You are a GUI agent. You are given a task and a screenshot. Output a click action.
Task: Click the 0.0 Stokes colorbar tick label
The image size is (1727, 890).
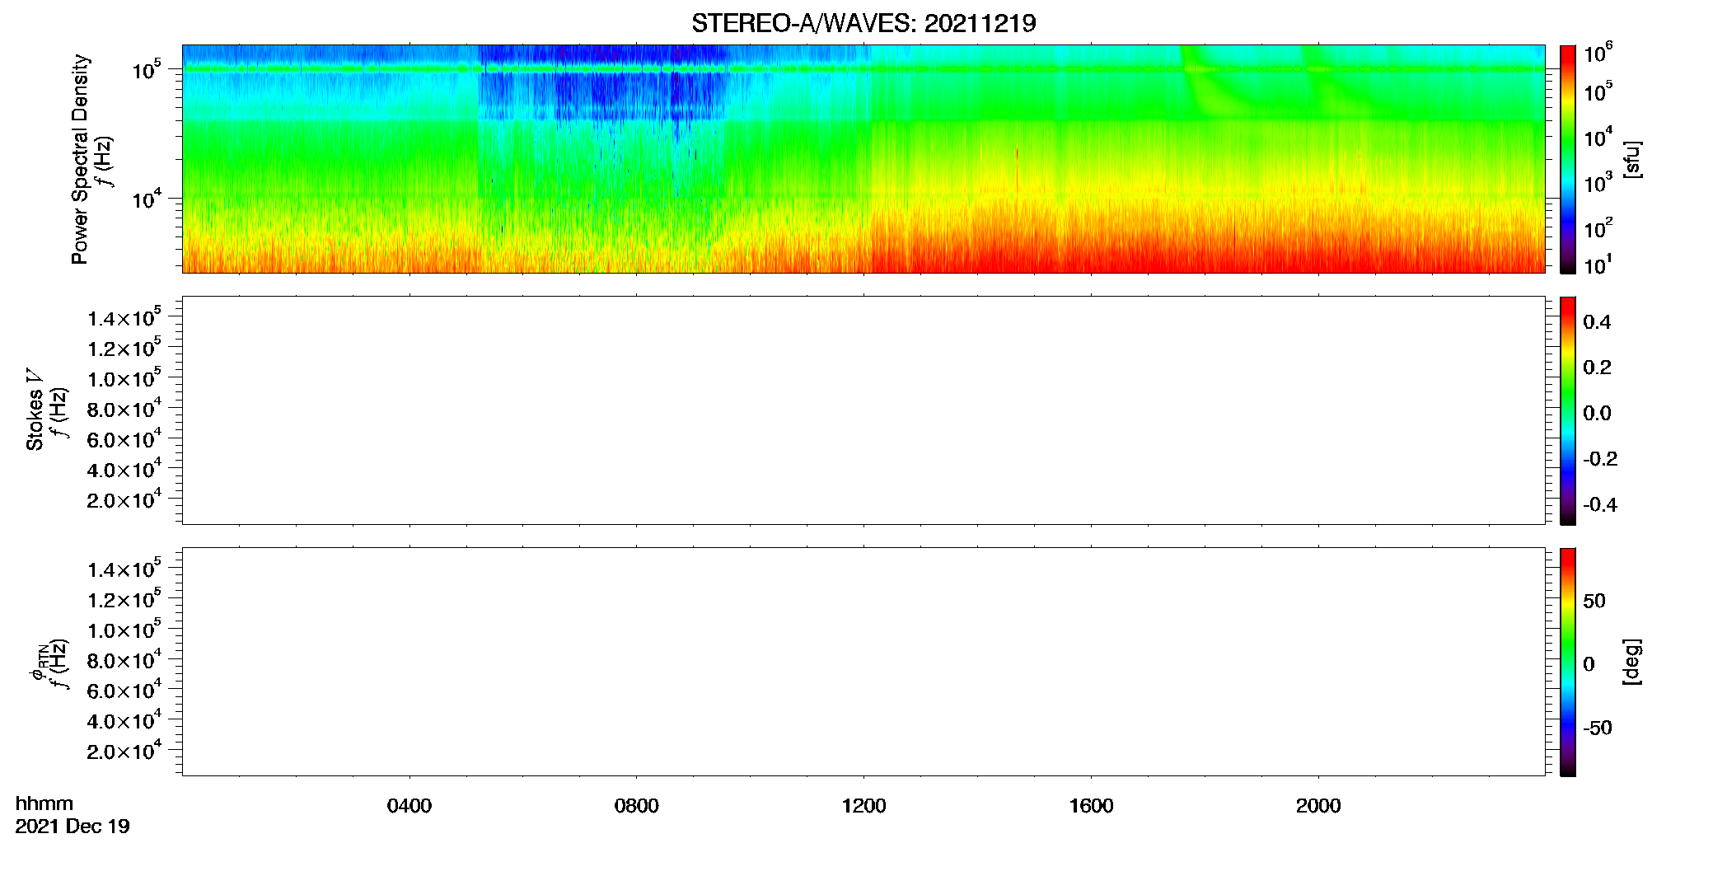tap(1597, 414)
